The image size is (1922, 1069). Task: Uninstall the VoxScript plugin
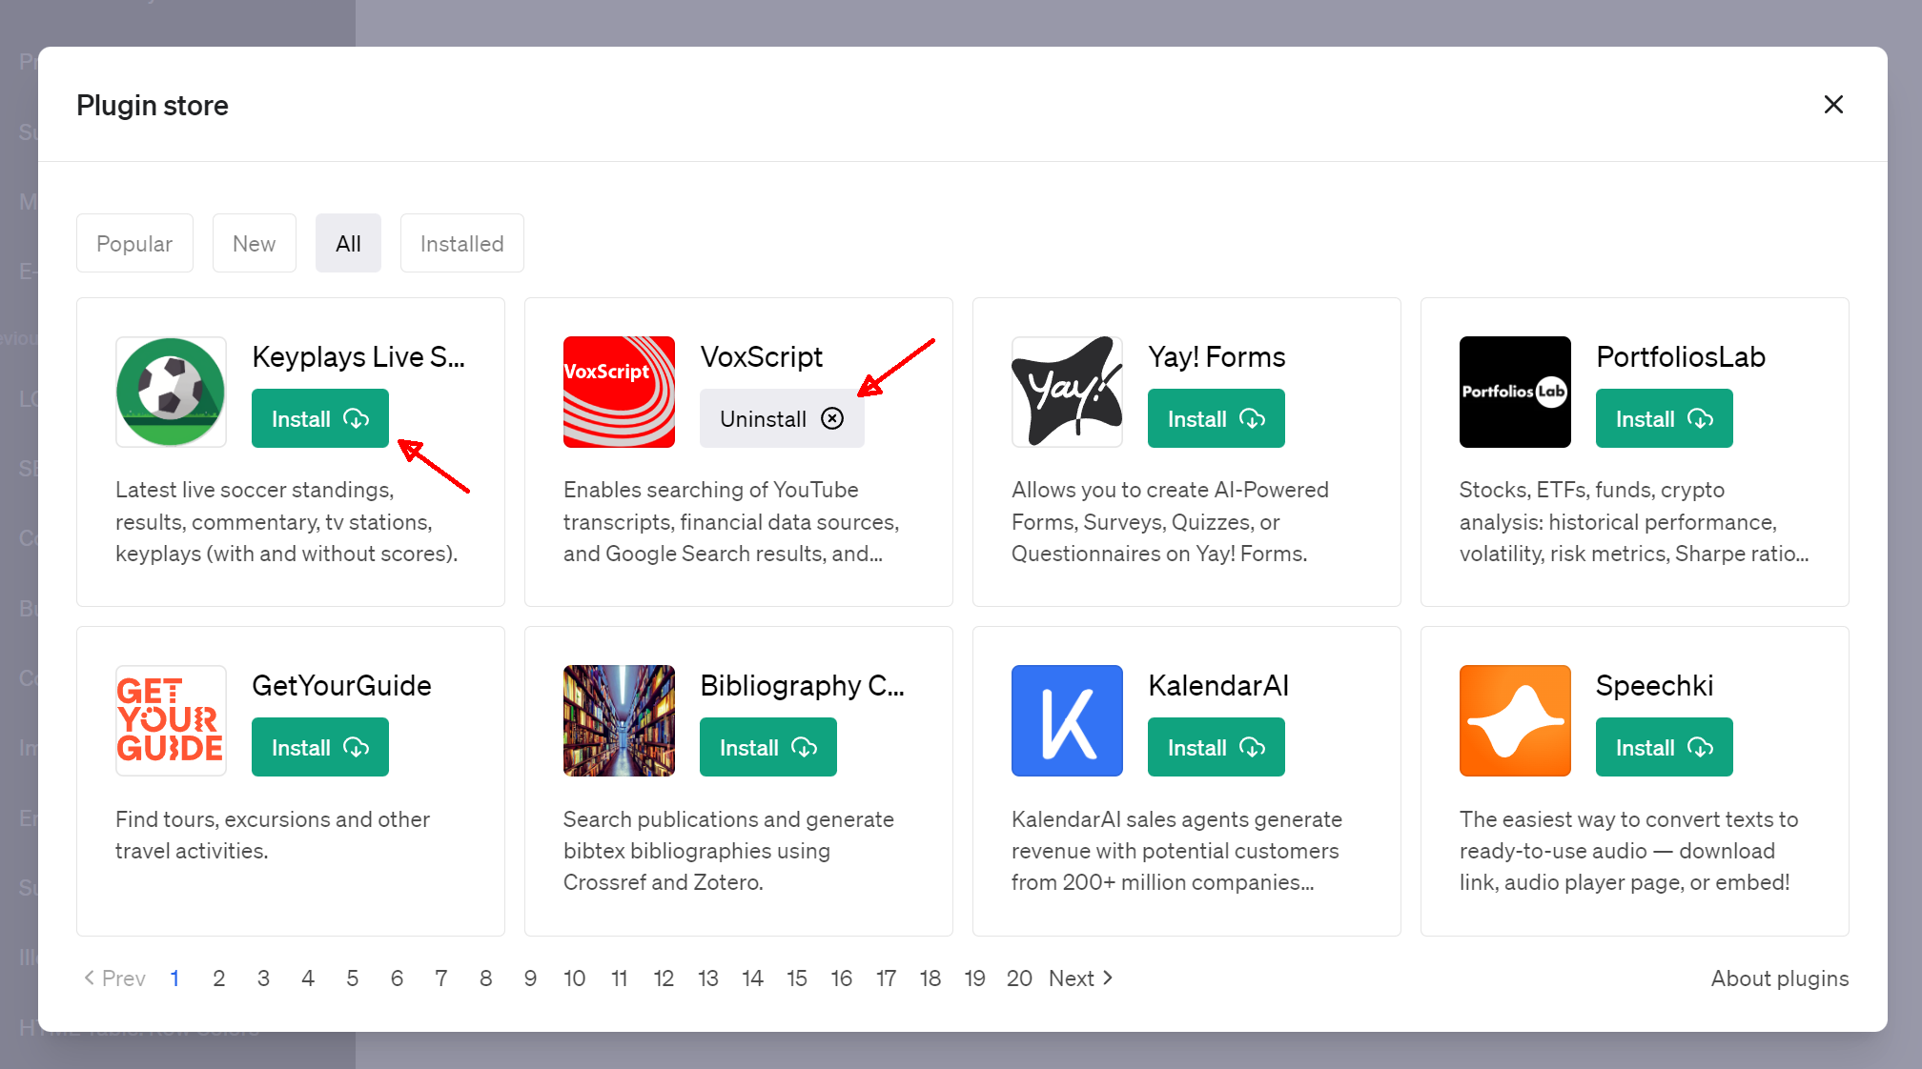781,418
